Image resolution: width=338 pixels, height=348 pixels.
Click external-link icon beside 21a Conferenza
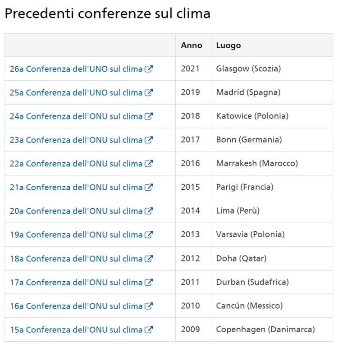tap(149, 188)
